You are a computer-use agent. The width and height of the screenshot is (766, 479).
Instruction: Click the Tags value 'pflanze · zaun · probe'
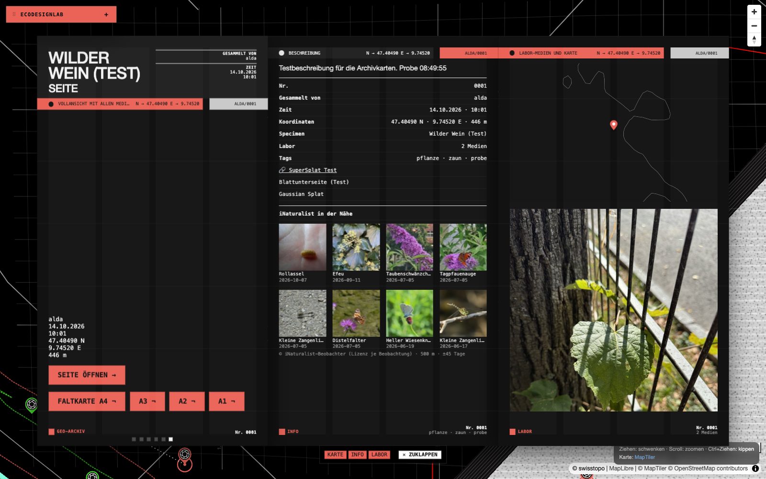pyautogui.click(x=451, y=158)
